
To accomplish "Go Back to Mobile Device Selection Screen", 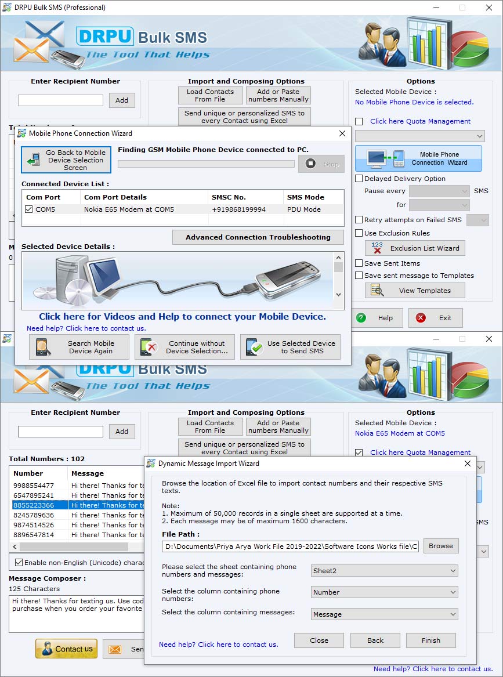I will (66, 159).
